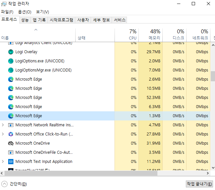Click the horizontal scrollbar left arrow
The width and height of the screenshot is (215, 190).
[2, 173]
